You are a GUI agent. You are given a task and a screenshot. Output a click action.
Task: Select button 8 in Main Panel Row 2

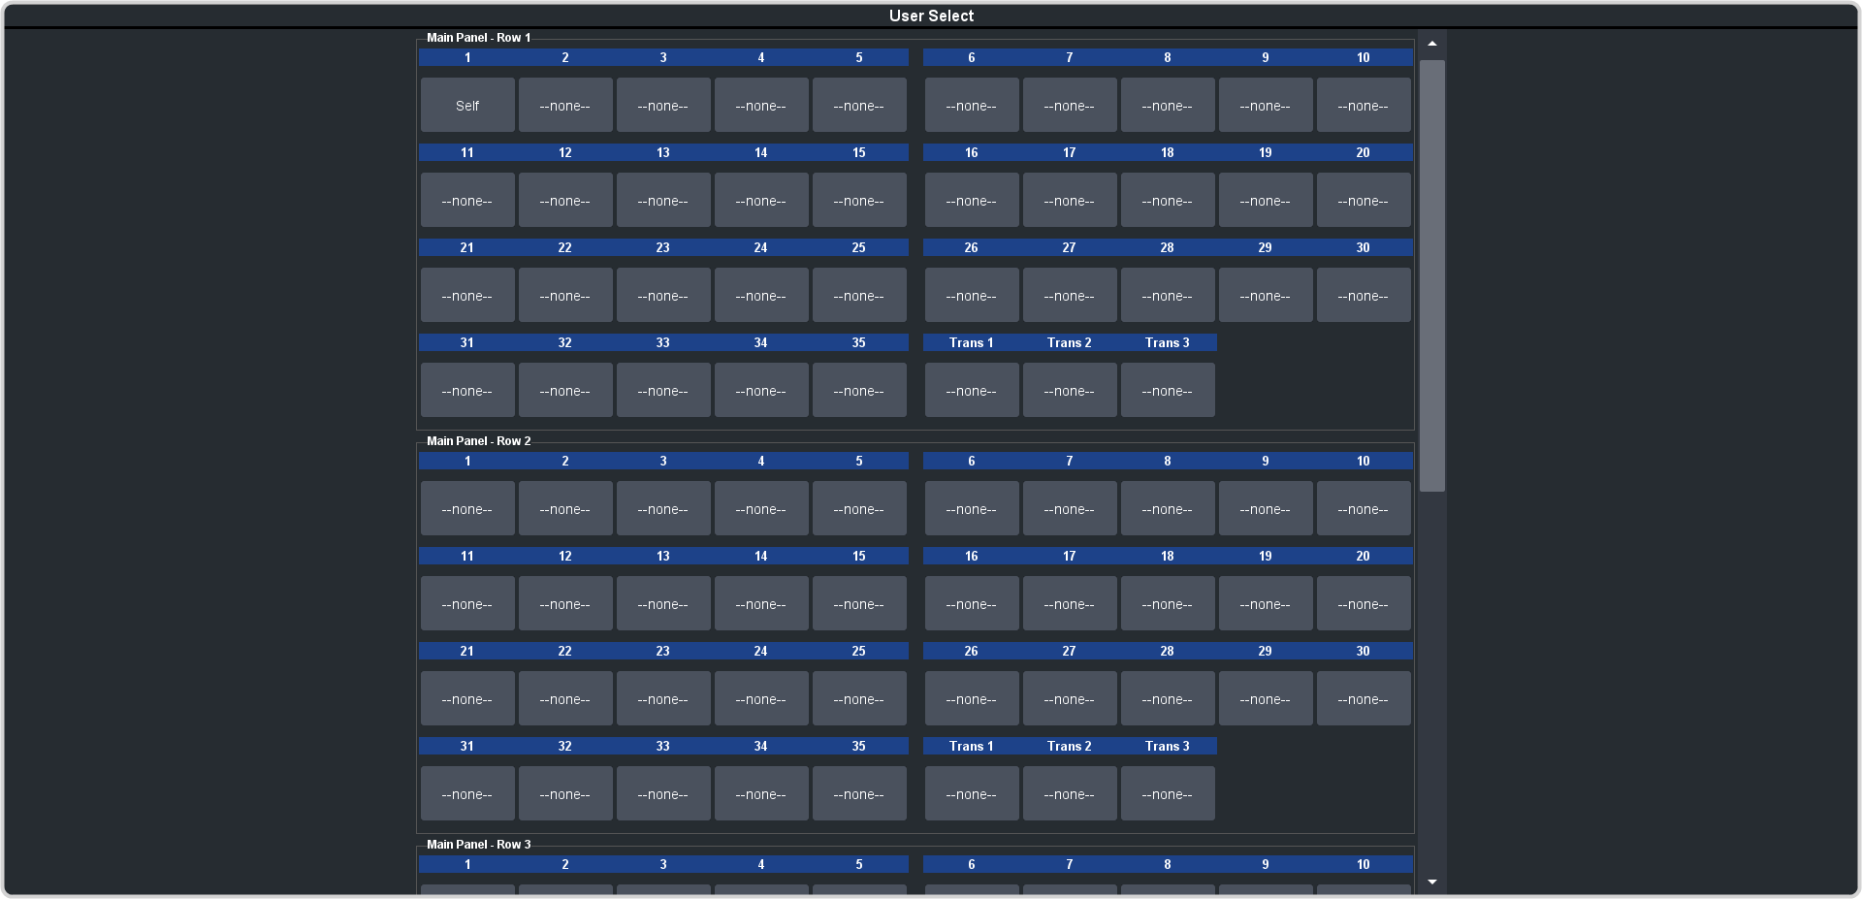tap(1168, 509)
